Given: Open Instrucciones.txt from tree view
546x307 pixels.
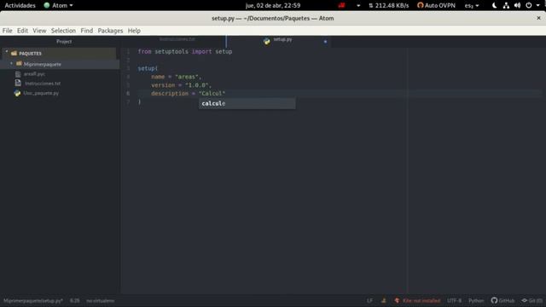Looking at the screenshot, I should [x=43, y=84].
